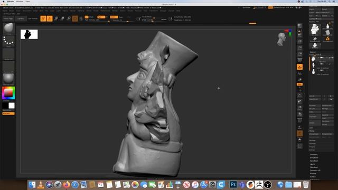This screenshot has width=338, height=190.
Task: Expand the Geometry sub-palette
Action: coord(314,155)
